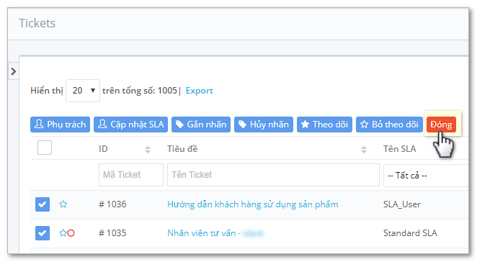Click the Phụ trách button
Image resolution: width=477 pixels, height=262 pixels.
coord(60,125)
